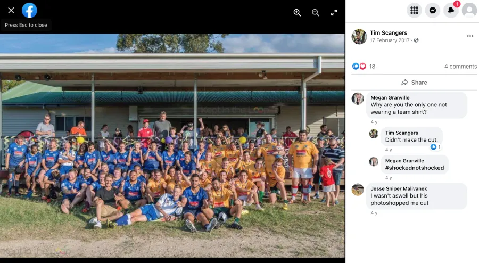Image resolution: width=479 pixels, height=263 pixels.
Task: Open the account profile menu
Action: coord(469,11)
